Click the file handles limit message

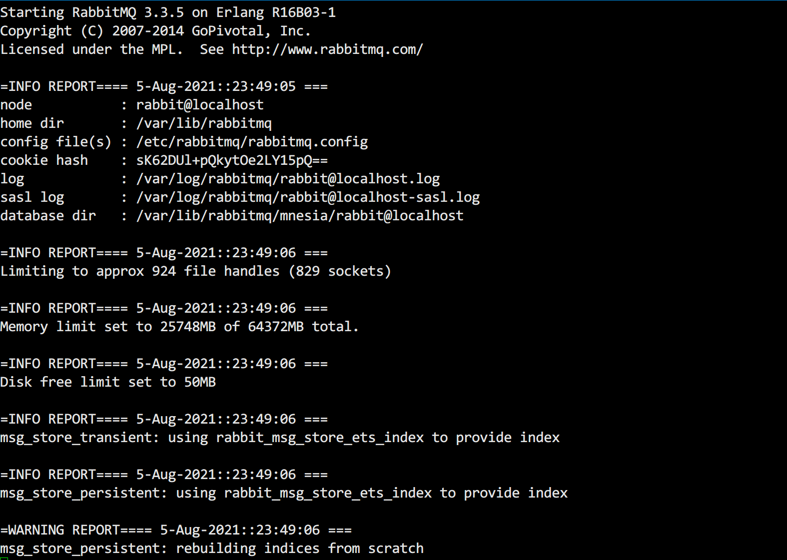[195, 271]
